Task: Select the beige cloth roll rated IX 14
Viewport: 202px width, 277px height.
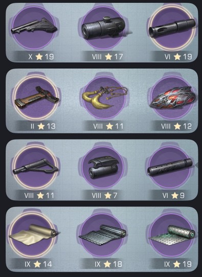Action: click(32, 234)
